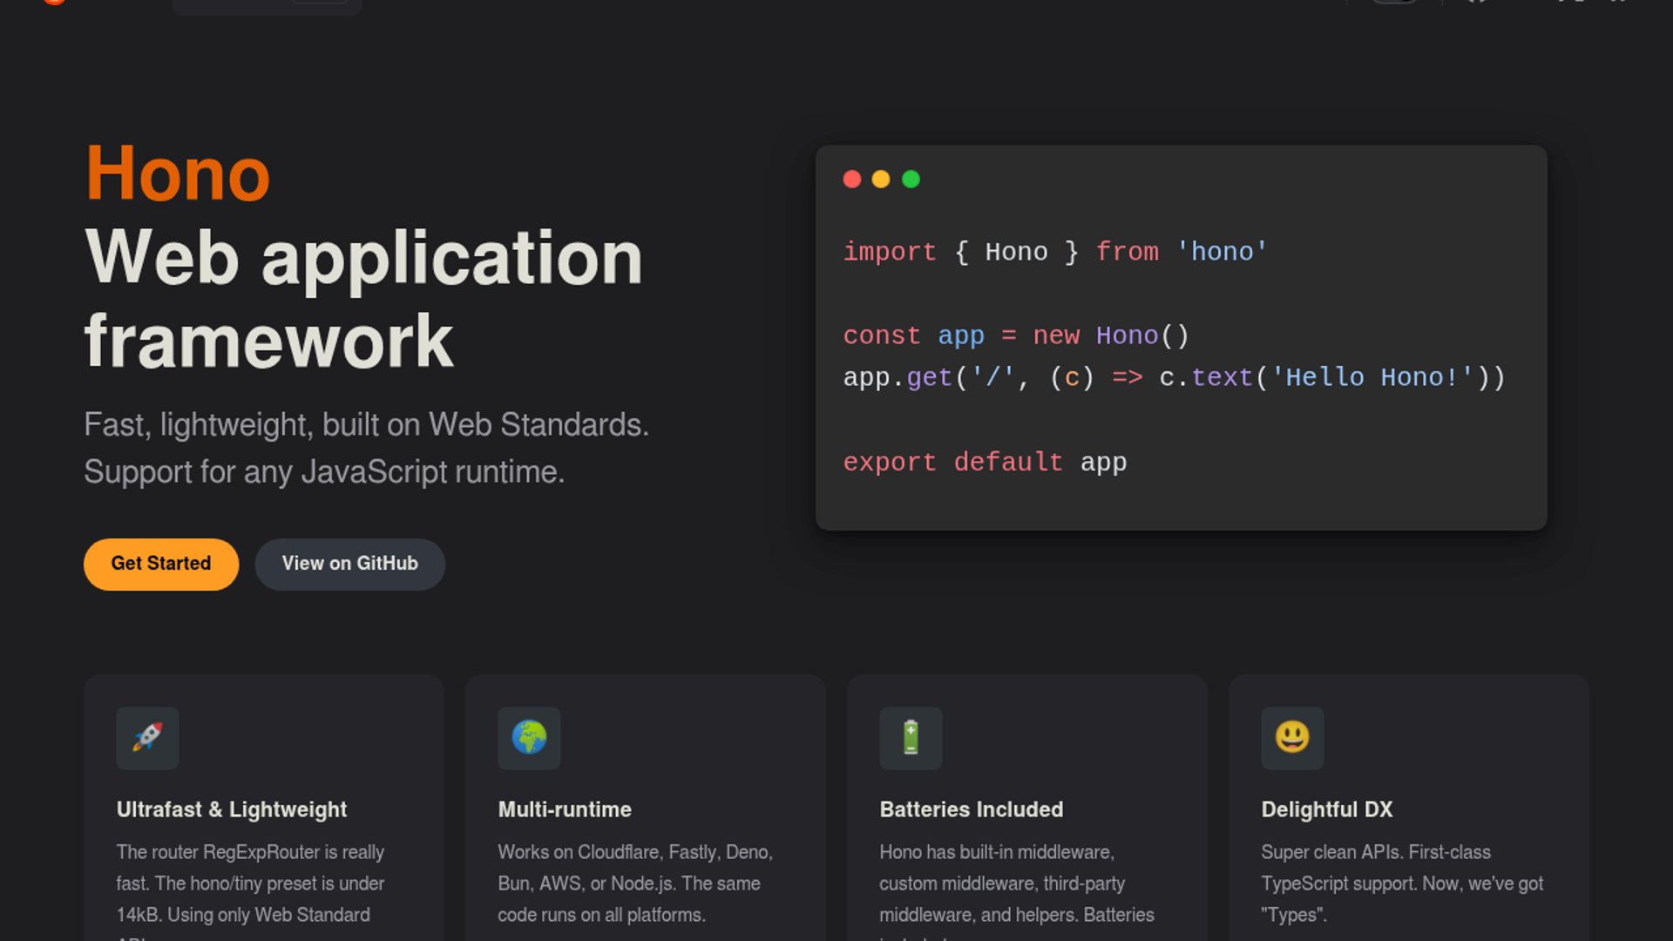
Task: Select the orange "Hono" heading
Action: point(178,173)
